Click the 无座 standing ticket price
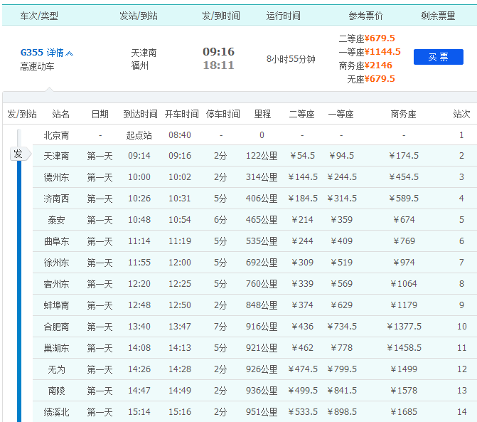Viewport: 477px width, 422px height. (380, 79)
